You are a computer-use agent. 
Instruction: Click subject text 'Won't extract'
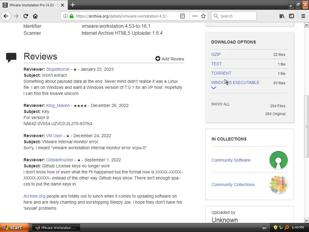click(x=54, y=75)
